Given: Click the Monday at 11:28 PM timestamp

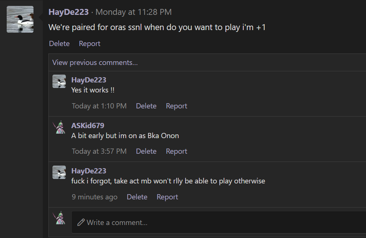Looking at the screenshot, I should pyautogui.click(x=134, y=12).
